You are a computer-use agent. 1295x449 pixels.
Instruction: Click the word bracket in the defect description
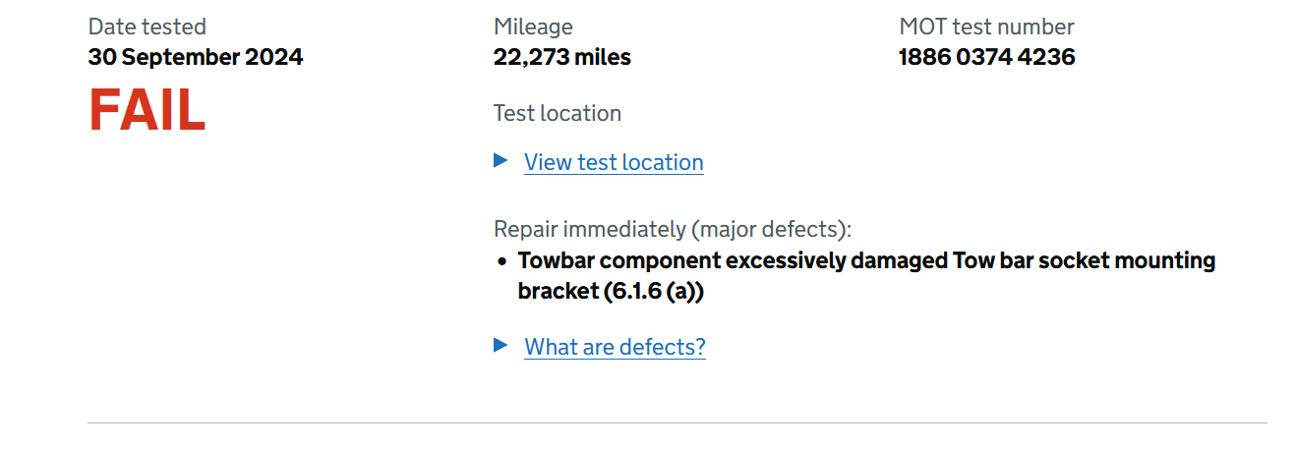(557, 292)
